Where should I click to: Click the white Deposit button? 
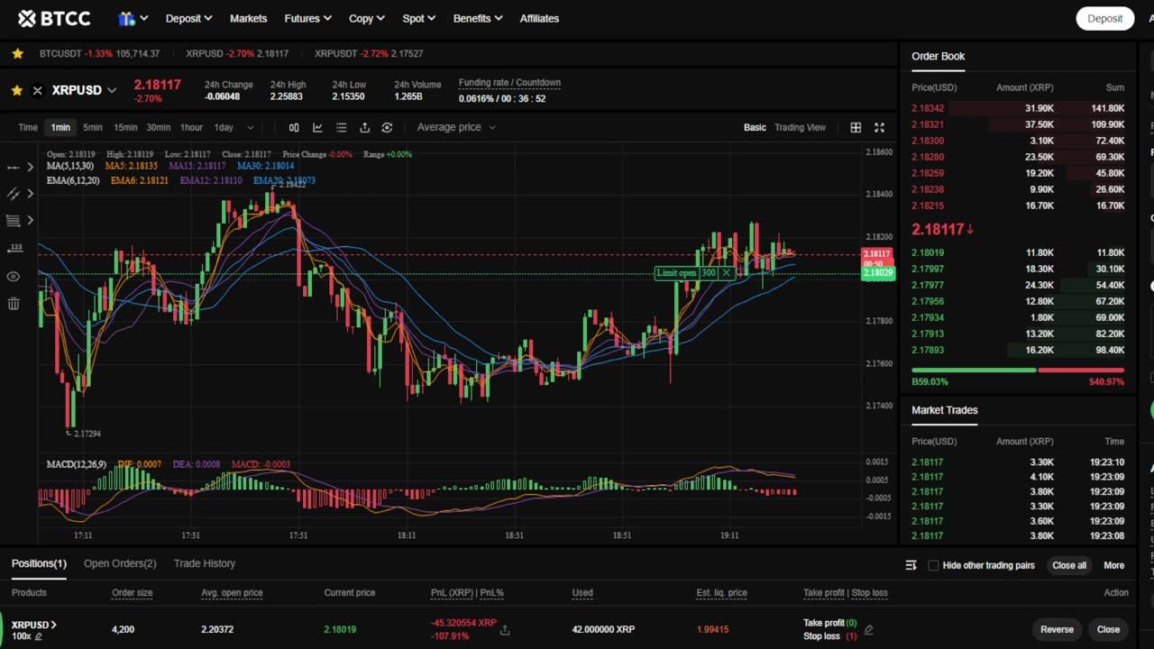coord(1104,18)
